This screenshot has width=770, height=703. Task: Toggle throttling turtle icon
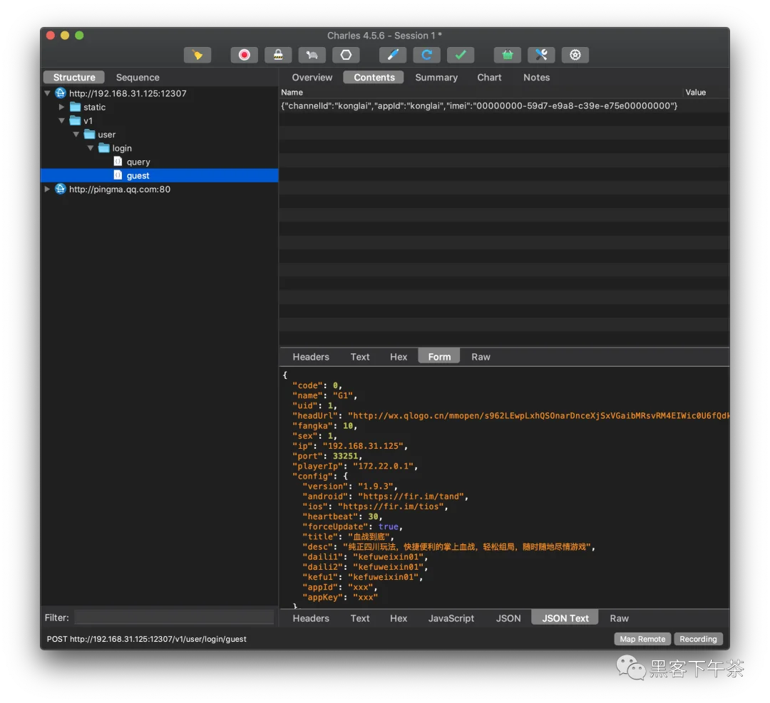coord(312,55)
